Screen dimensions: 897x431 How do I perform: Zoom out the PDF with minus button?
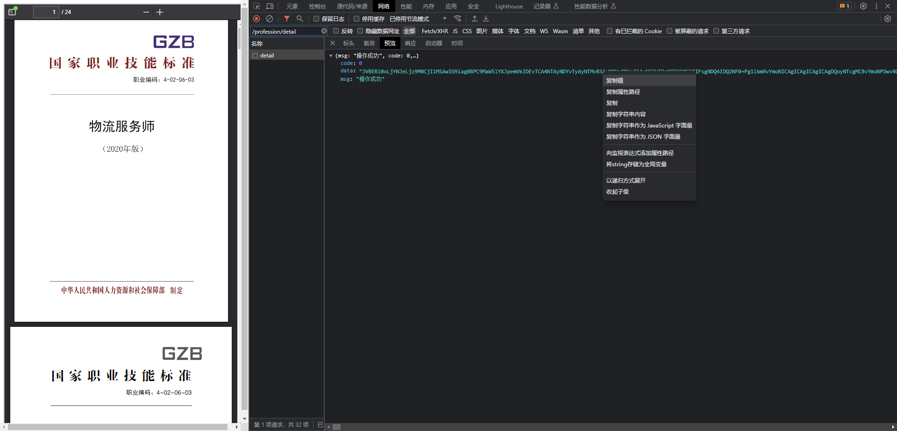(x=146, y=12)
